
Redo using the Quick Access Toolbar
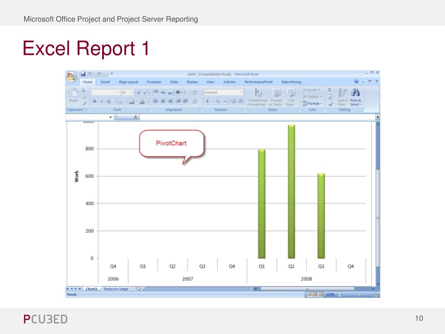tap(100, 74)
